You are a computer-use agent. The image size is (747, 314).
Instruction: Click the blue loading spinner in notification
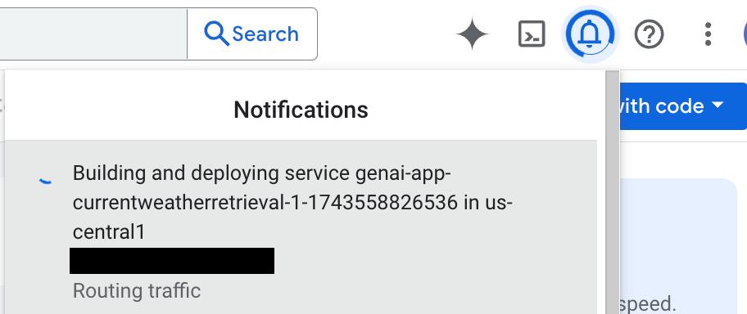point(45,181)
